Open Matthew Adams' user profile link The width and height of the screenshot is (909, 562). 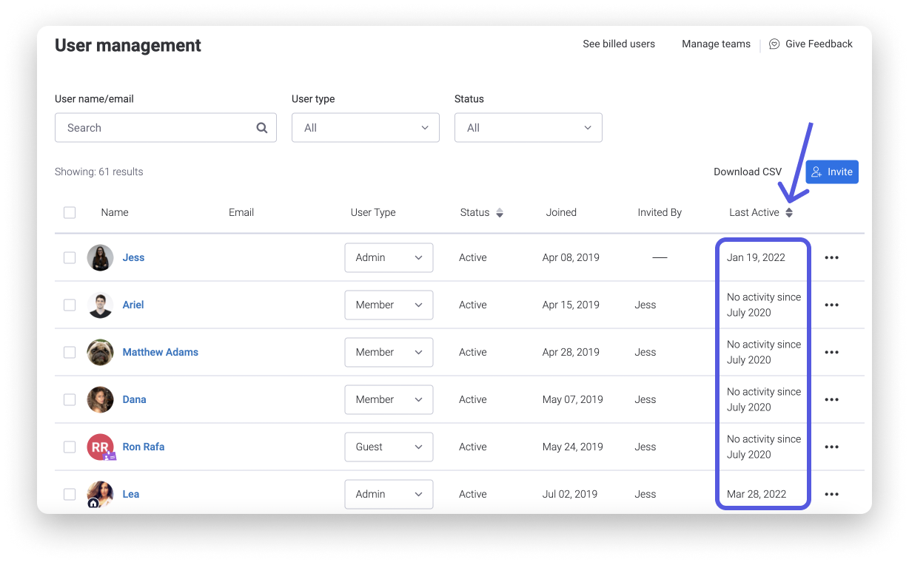[x=161, y=352]
